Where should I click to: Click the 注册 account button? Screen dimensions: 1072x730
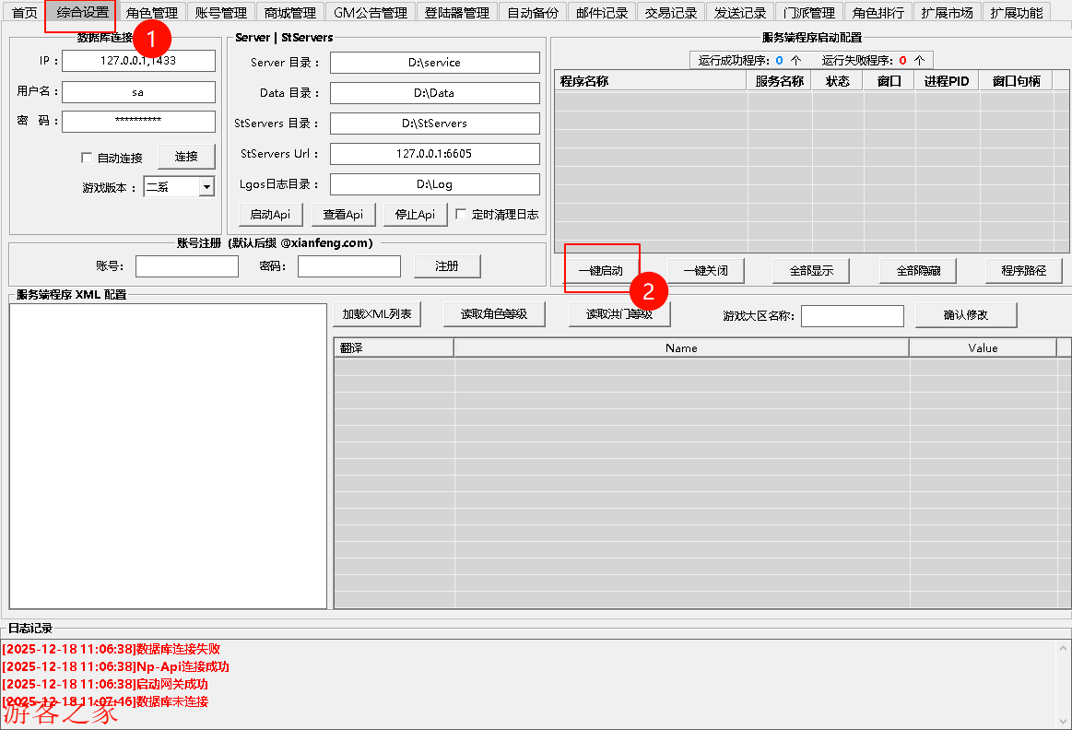click(x=447, y=265)
